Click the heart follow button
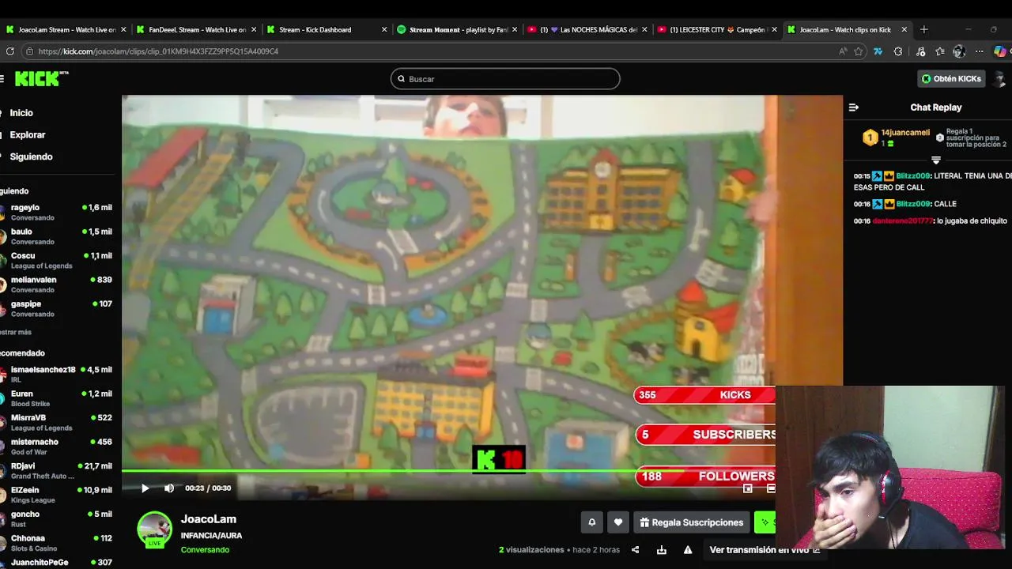 coord(618,522)
